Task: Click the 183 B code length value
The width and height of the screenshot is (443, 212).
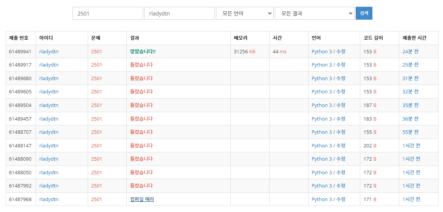Action: coord(370,119)
